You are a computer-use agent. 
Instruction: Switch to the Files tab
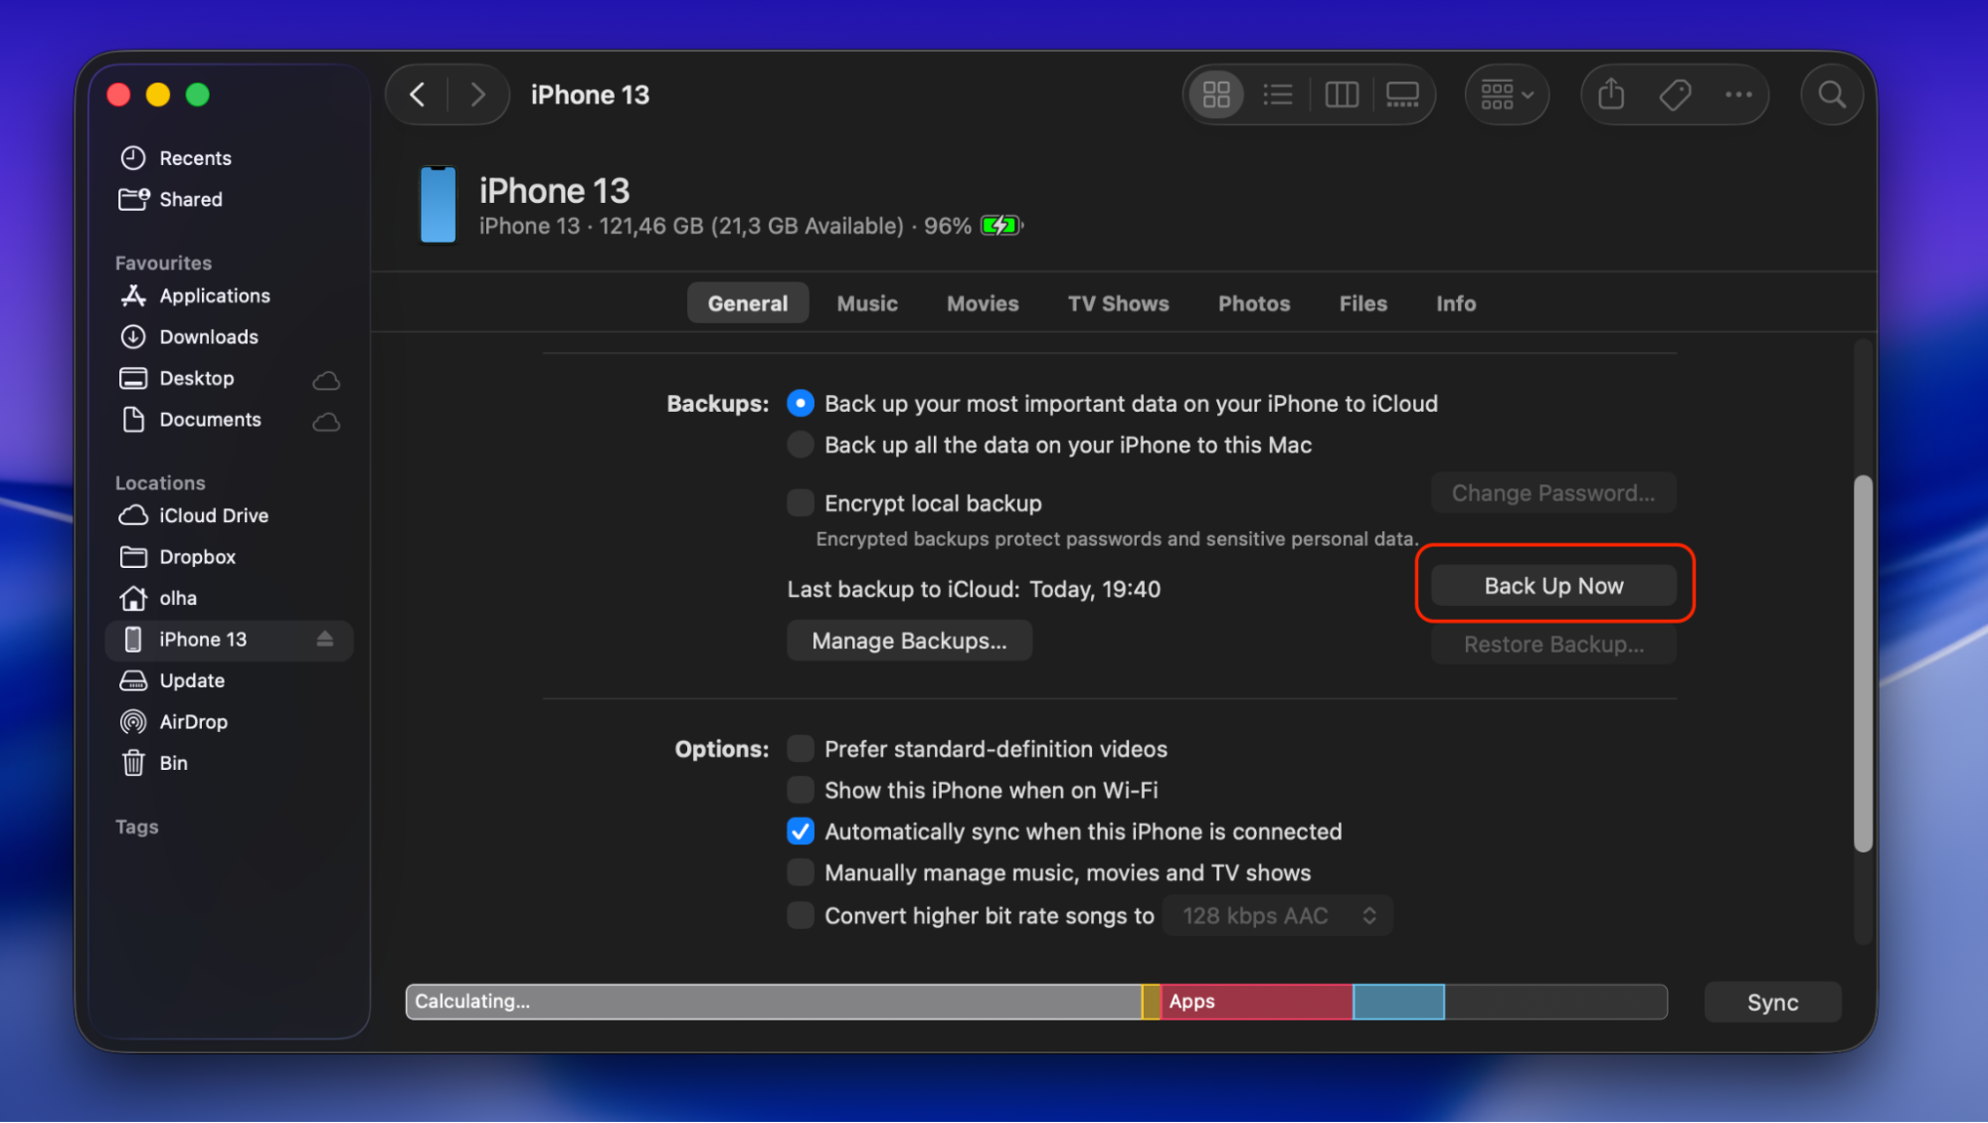1362,303
